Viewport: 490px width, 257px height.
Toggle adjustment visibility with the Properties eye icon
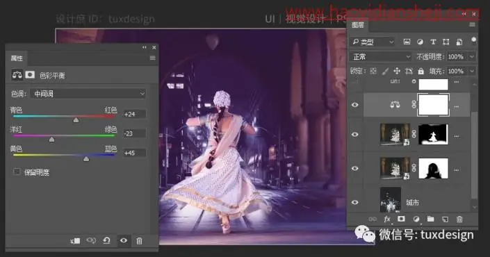click(x=124, y=240)
